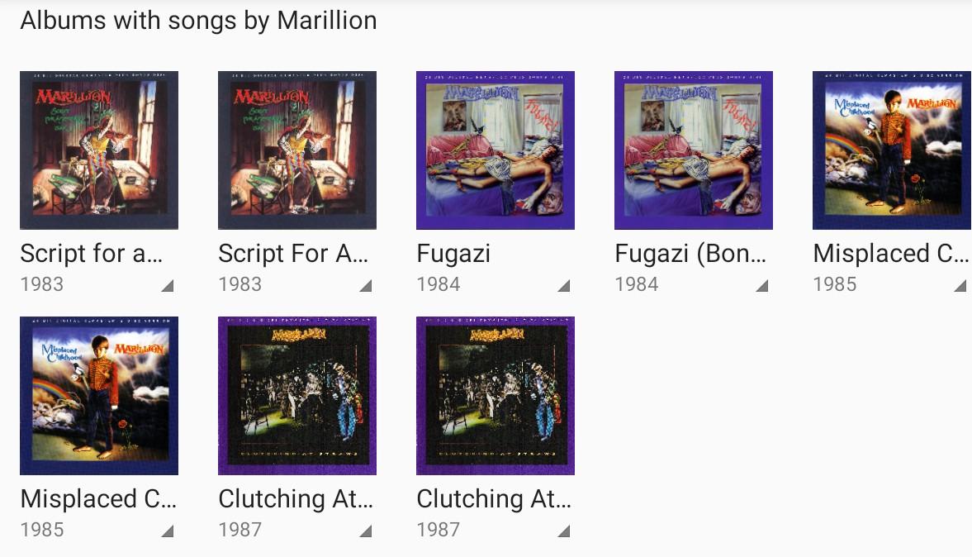Open overflow triangle for second Clutching At... album
972x557 pixels.
coord(563,531)
